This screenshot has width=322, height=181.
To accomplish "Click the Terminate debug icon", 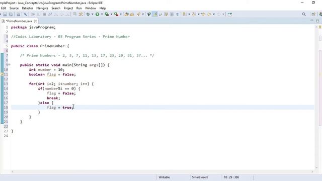I will (44, 14).
